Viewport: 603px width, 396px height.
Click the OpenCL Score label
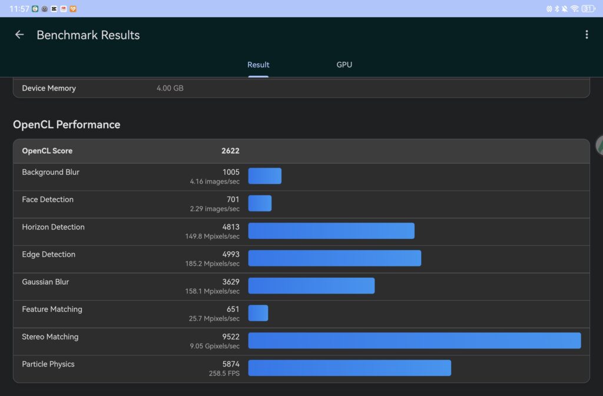point(47,151)
